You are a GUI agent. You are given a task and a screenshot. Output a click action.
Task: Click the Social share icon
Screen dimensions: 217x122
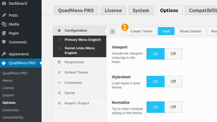(x=59, y=93)
